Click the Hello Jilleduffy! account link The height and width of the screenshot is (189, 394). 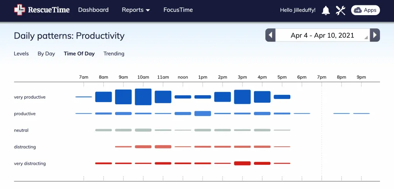click(297, 10)
